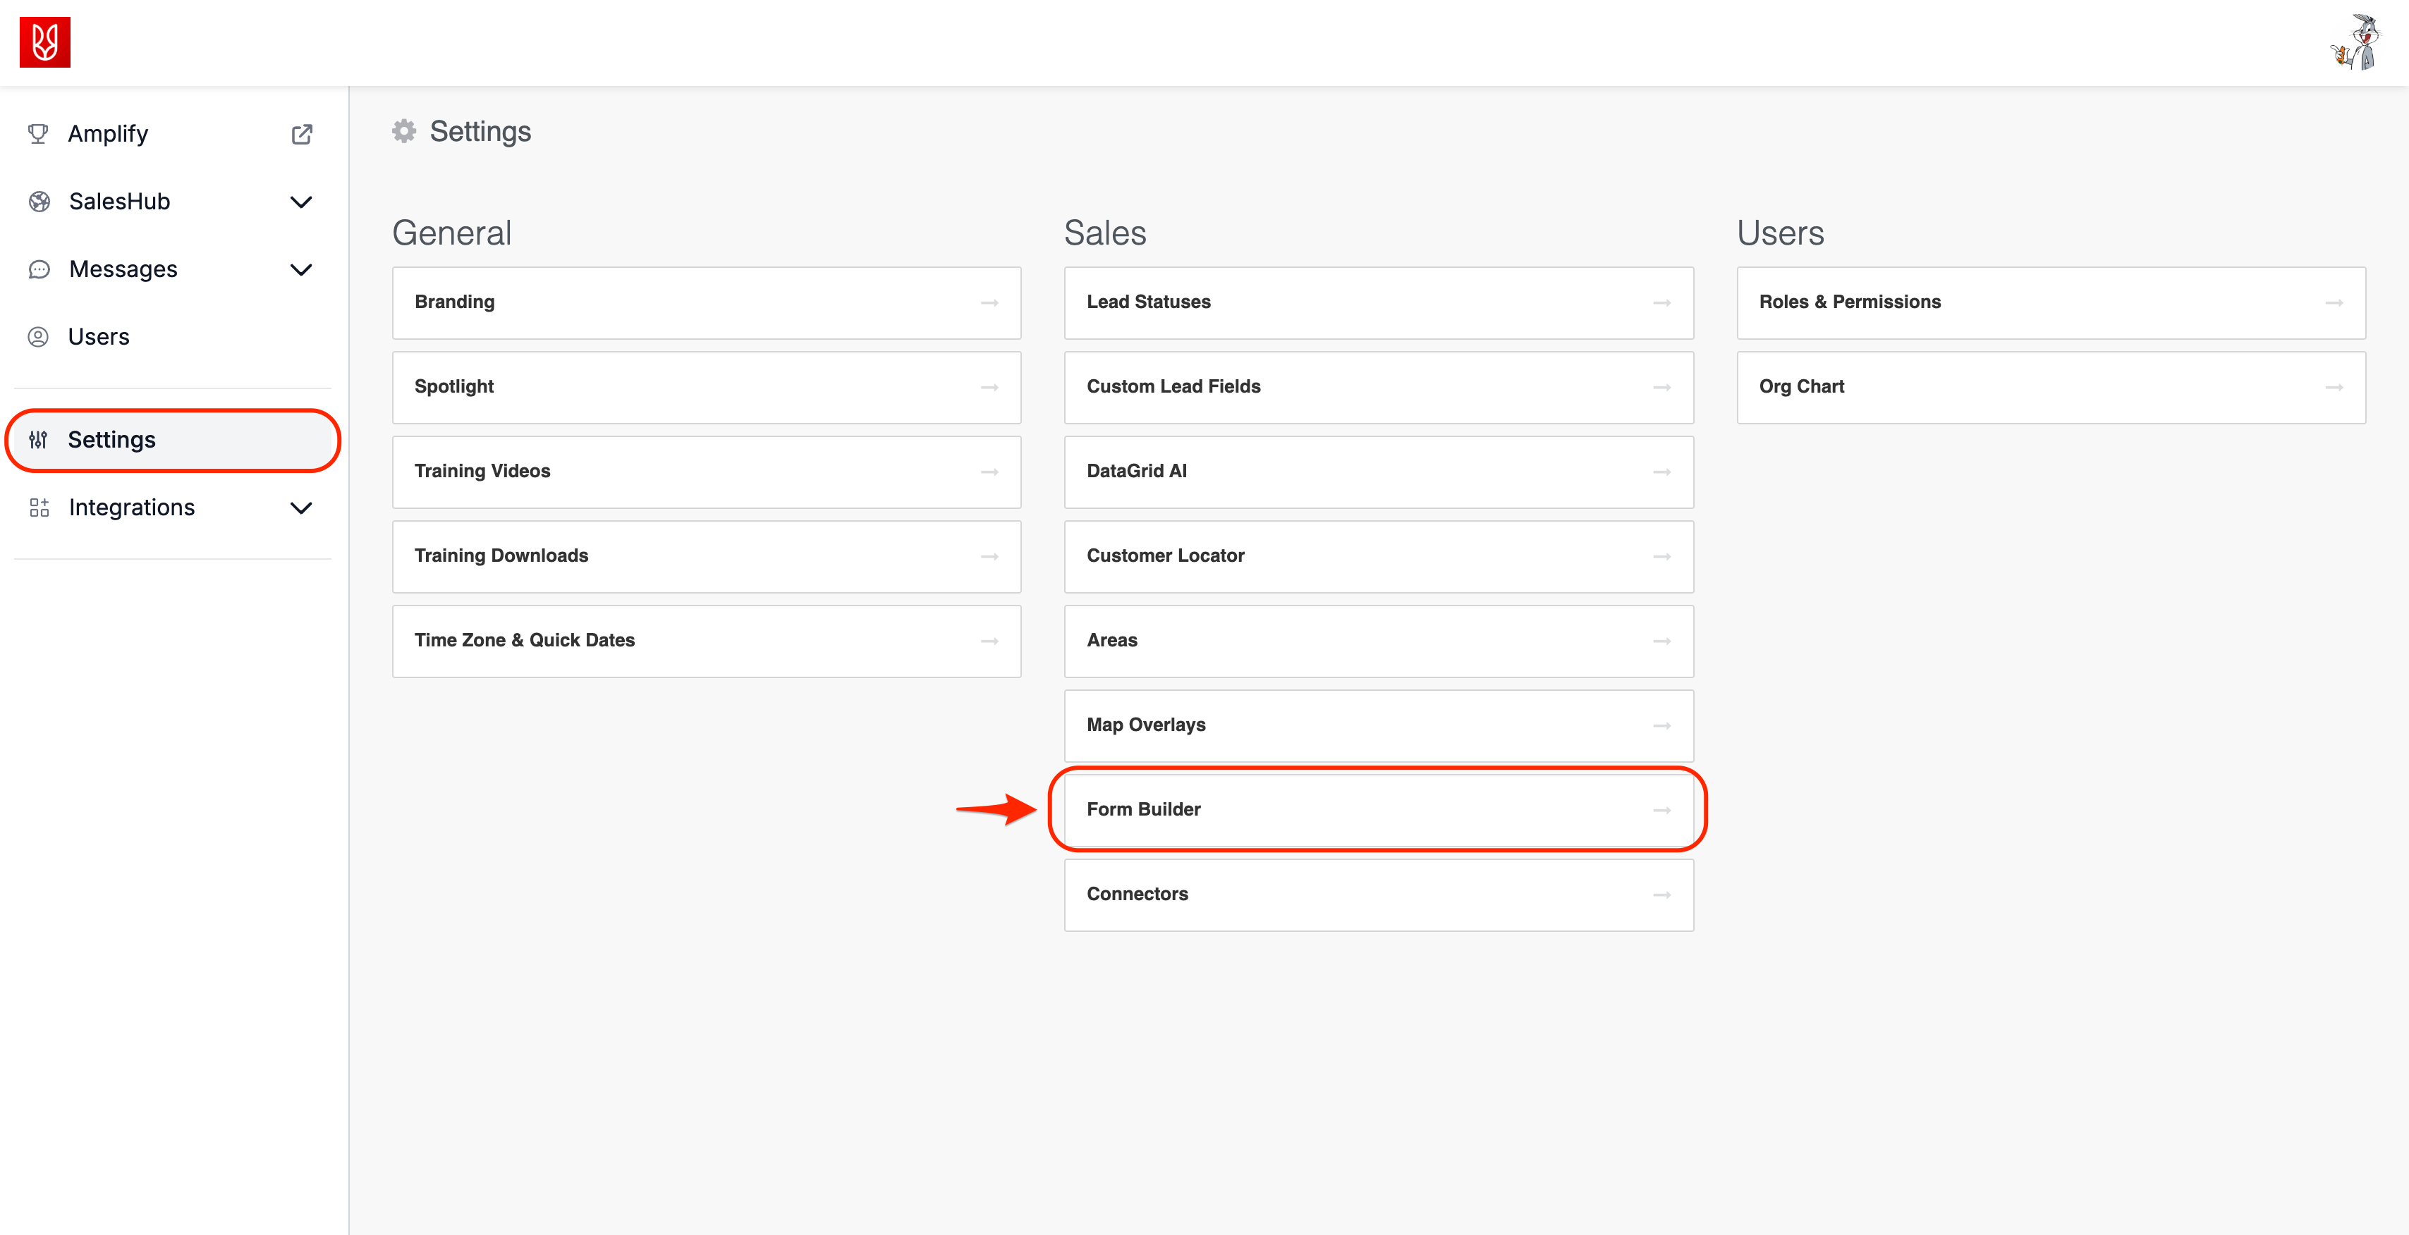This screenshot has height=1235, width=2409.
Task: Click the Users person icon in sidebar
Action: (x=38, y=336)
